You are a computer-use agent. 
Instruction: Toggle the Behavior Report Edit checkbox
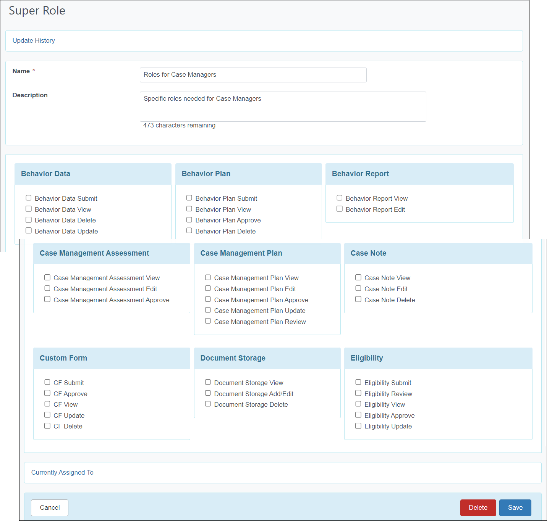(340, 209)
